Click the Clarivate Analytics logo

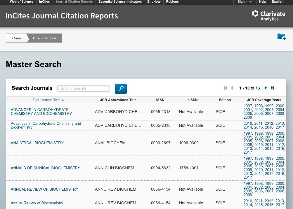click(x=268, y=16)
